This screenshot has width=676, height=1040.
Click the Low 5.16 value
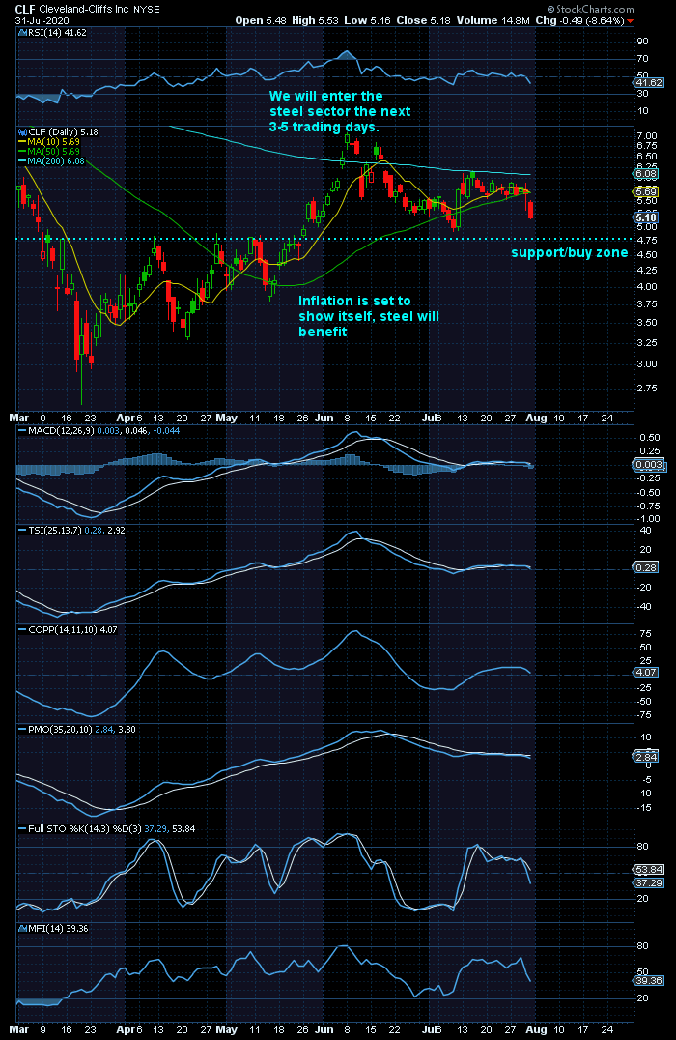pos(367,20)
